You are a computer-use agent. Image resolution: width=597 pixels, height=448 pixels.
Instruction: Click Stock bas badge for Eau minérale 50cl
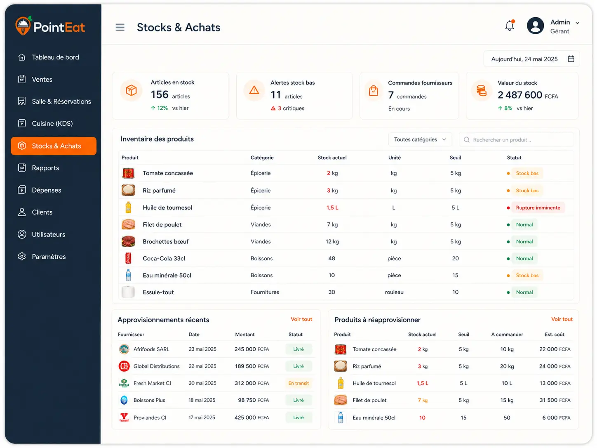coord(527,275)
